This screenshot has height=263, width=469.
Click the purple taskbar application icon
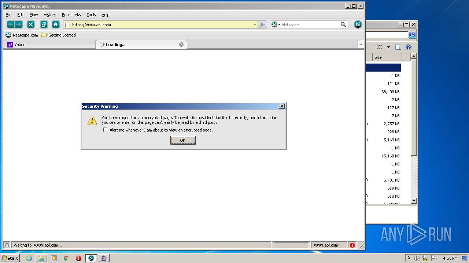(104, 258)
